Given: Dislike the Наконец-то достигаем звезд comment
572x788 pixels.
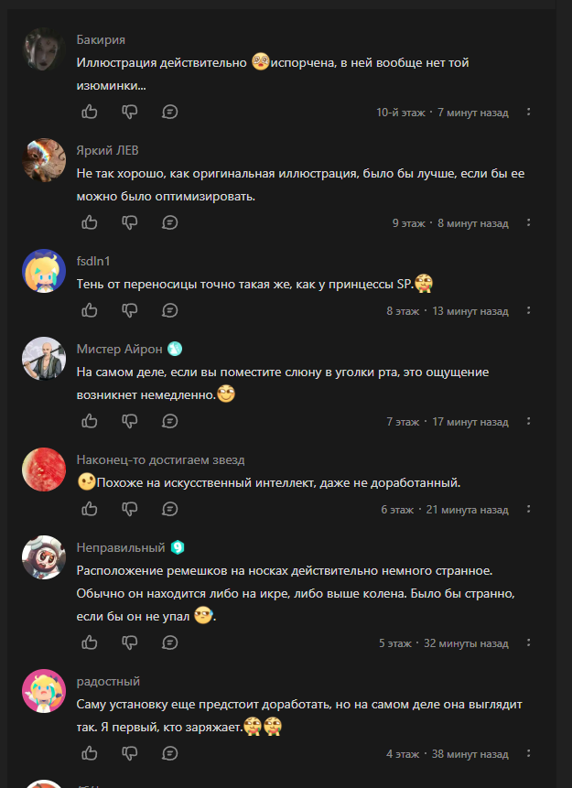Looking at the screenshot, I should tap(130, 509).
